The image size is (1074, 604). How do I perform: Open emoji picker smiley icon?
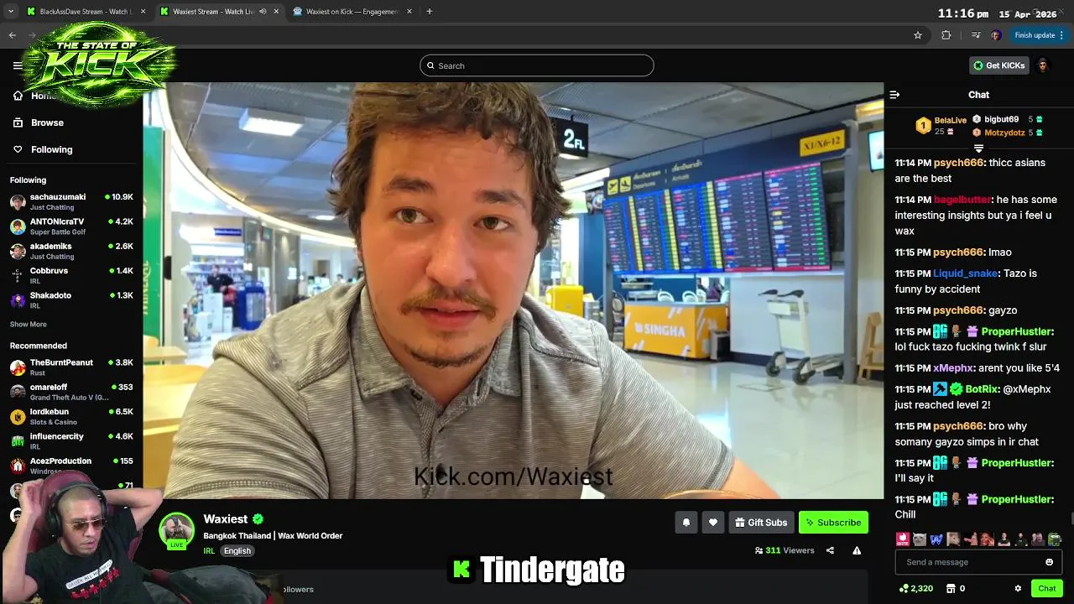tap(1049, 562)
